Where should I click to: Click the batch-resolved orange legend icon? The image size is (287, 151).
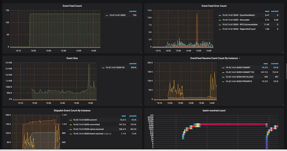click(71, 134)
